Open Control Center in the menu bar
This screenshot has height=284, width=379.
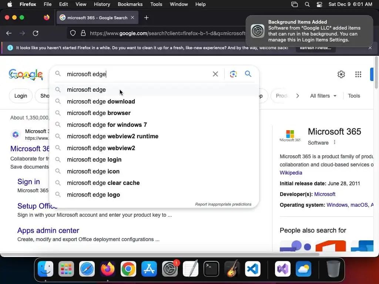click(319, 4)
